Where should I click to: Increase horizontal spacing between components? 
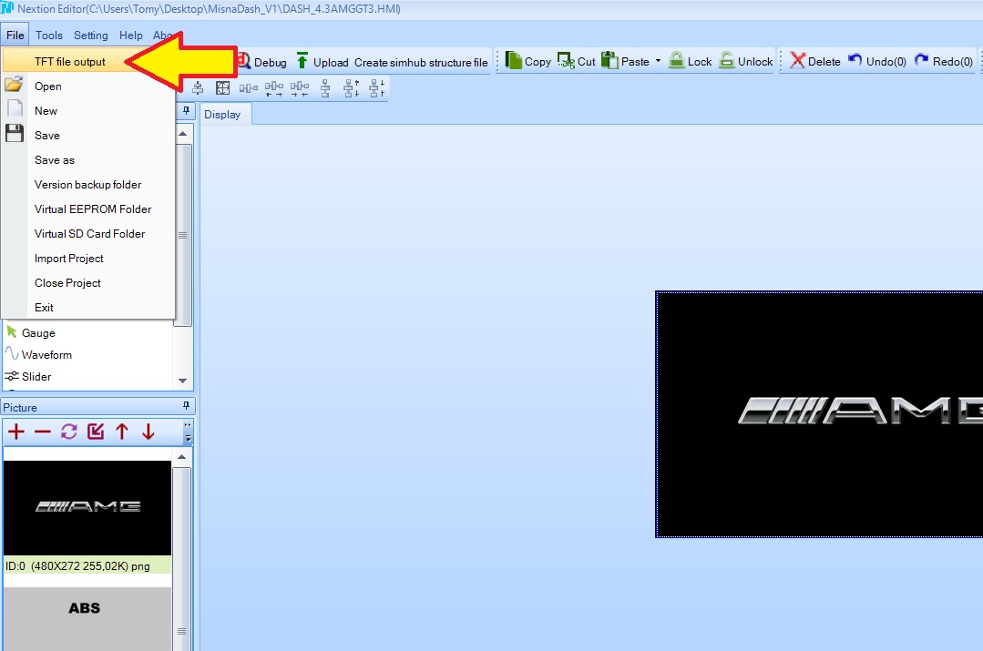pos(274,88)
